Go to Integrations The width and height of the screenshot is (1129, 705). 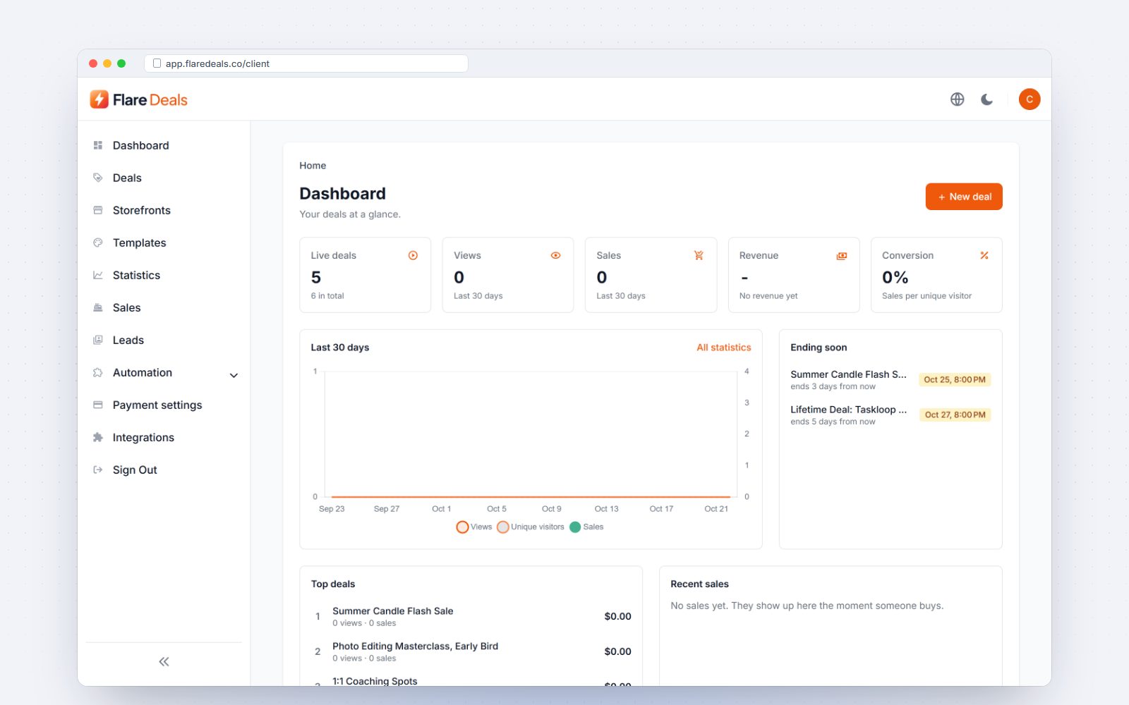pos(143,437)
